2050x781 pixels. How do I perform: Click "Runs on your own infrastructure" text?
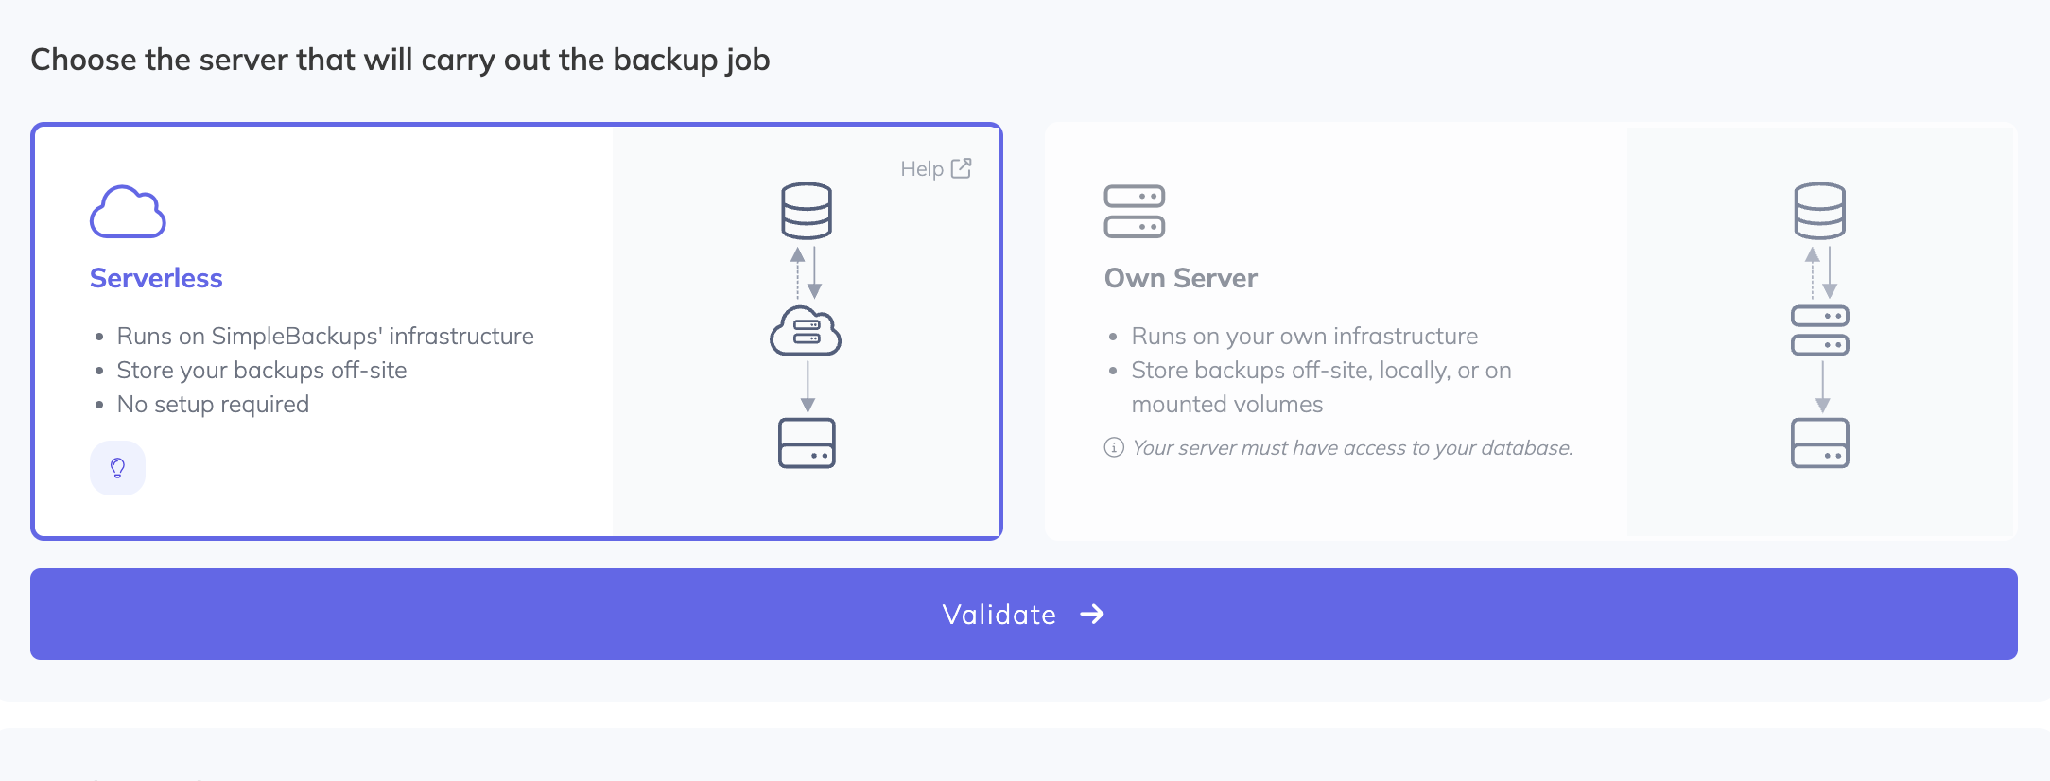click(1304, 336)
